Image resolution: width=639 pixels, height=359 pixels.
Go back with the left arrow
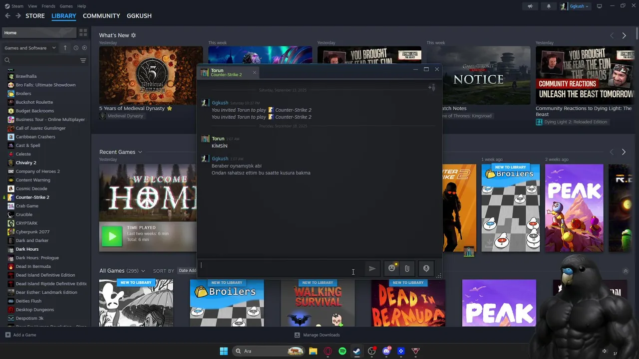7,16
